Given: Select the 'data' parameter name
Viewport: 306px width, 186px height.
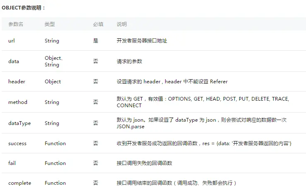Looking at the screenshot, I should tap(14, 61).
